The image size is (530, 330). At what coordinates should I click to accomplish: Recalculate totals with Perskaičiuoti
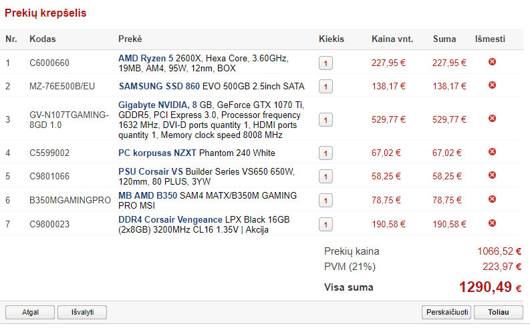coord(446,312)
